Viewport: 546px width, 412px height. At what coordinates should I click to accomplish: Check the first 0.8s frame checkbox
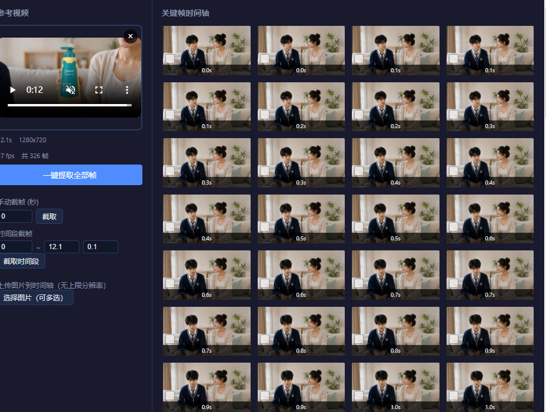[x=265, y=339]
